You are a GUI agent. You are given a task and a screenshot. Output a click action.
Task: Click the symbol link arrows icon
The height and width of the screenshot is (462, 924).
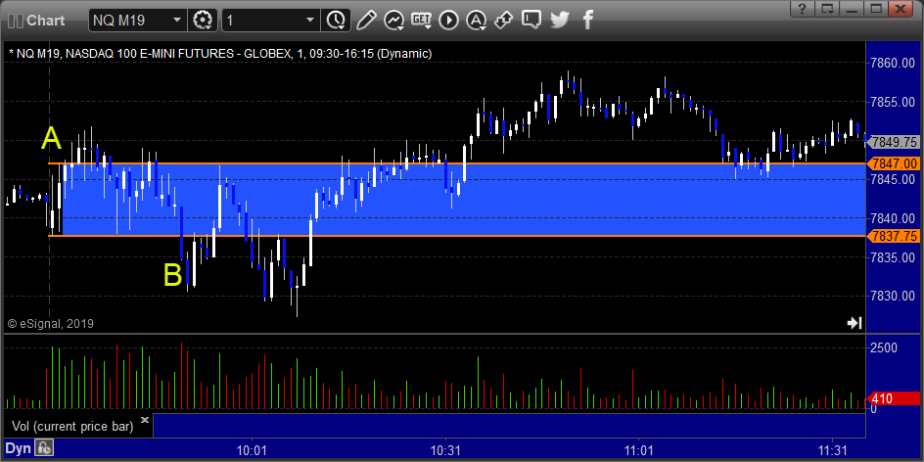(x=503, y=20)
